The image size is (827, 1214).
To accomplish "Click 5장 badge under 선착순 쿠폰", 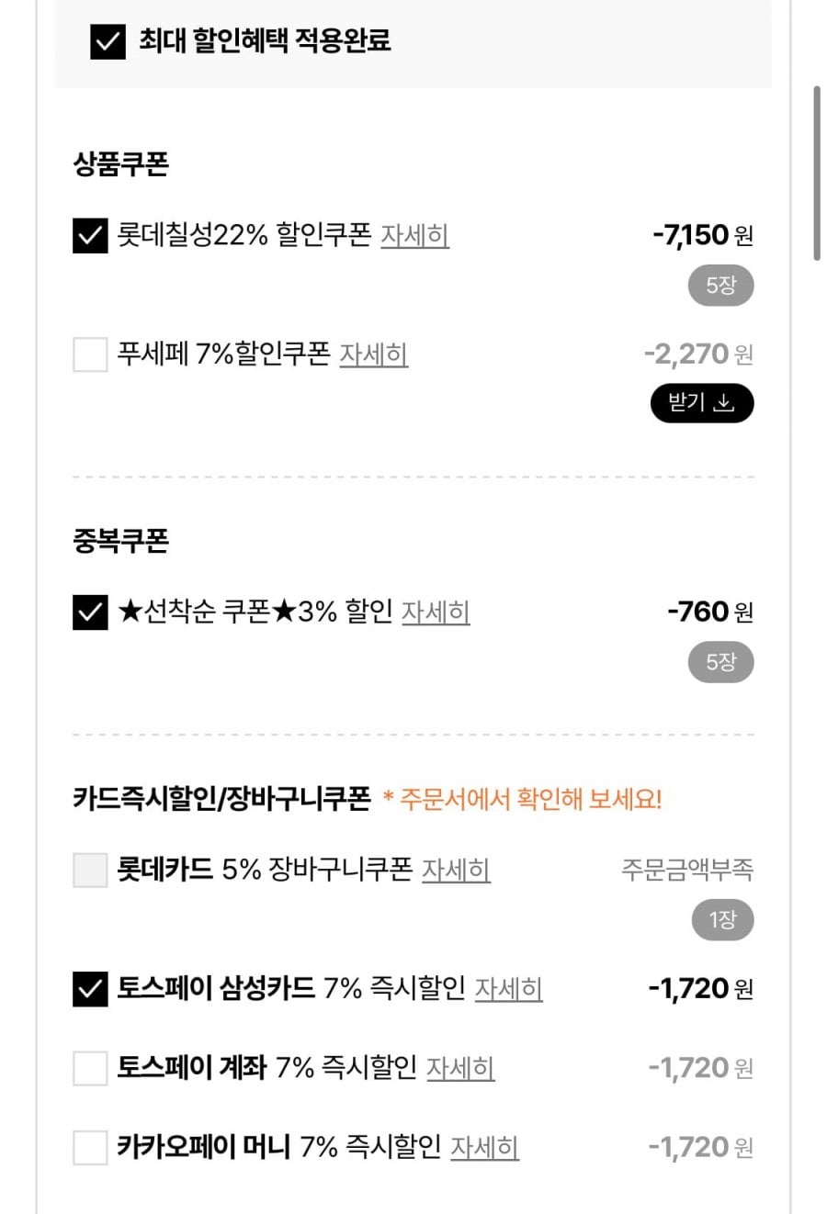I will (720, 662).
